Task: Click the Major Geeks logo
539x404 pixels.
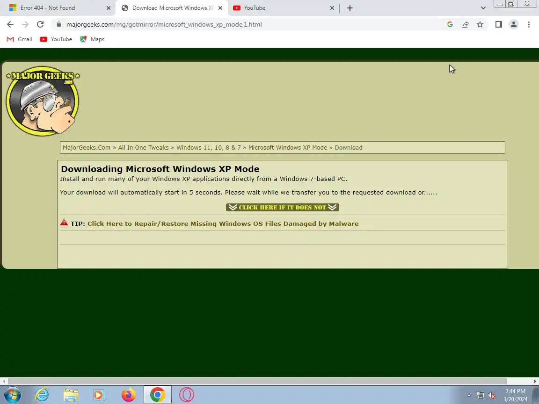Action: pos(43,101)
